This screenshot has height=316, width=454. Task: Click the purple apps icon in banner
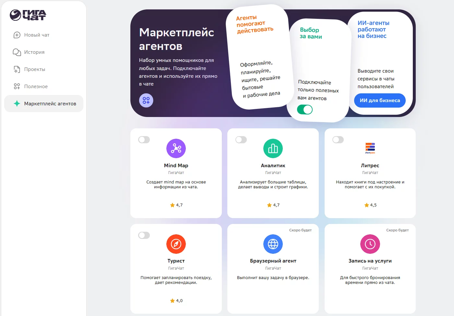[x=146, y=100]
